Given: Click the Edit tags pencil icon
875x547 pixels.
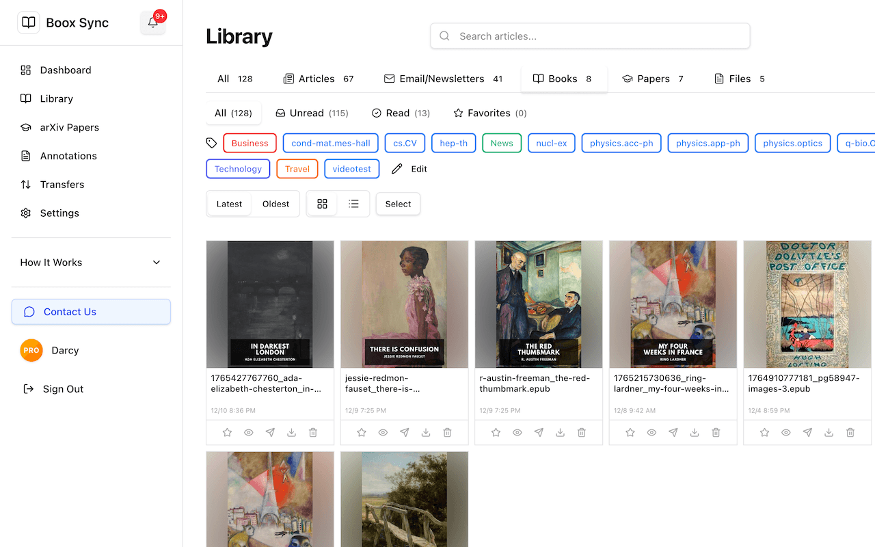Looking at the screenshot, I should coord(399,168).
